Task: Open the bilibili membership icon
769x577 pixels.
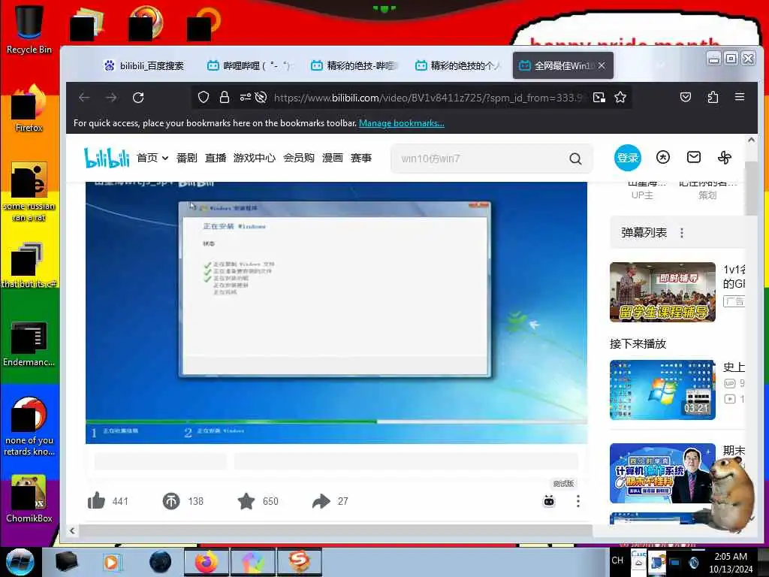Action: tap(663, 157)
